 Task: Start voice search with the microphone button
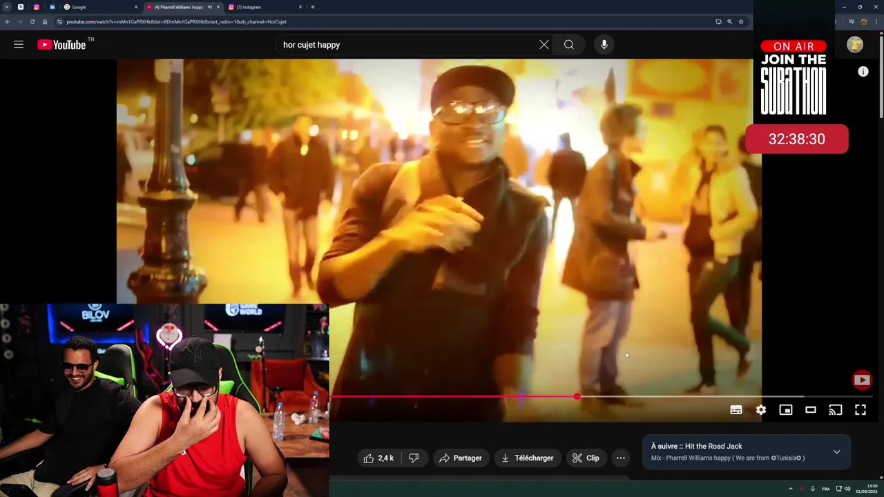click(x=604, y=45)
